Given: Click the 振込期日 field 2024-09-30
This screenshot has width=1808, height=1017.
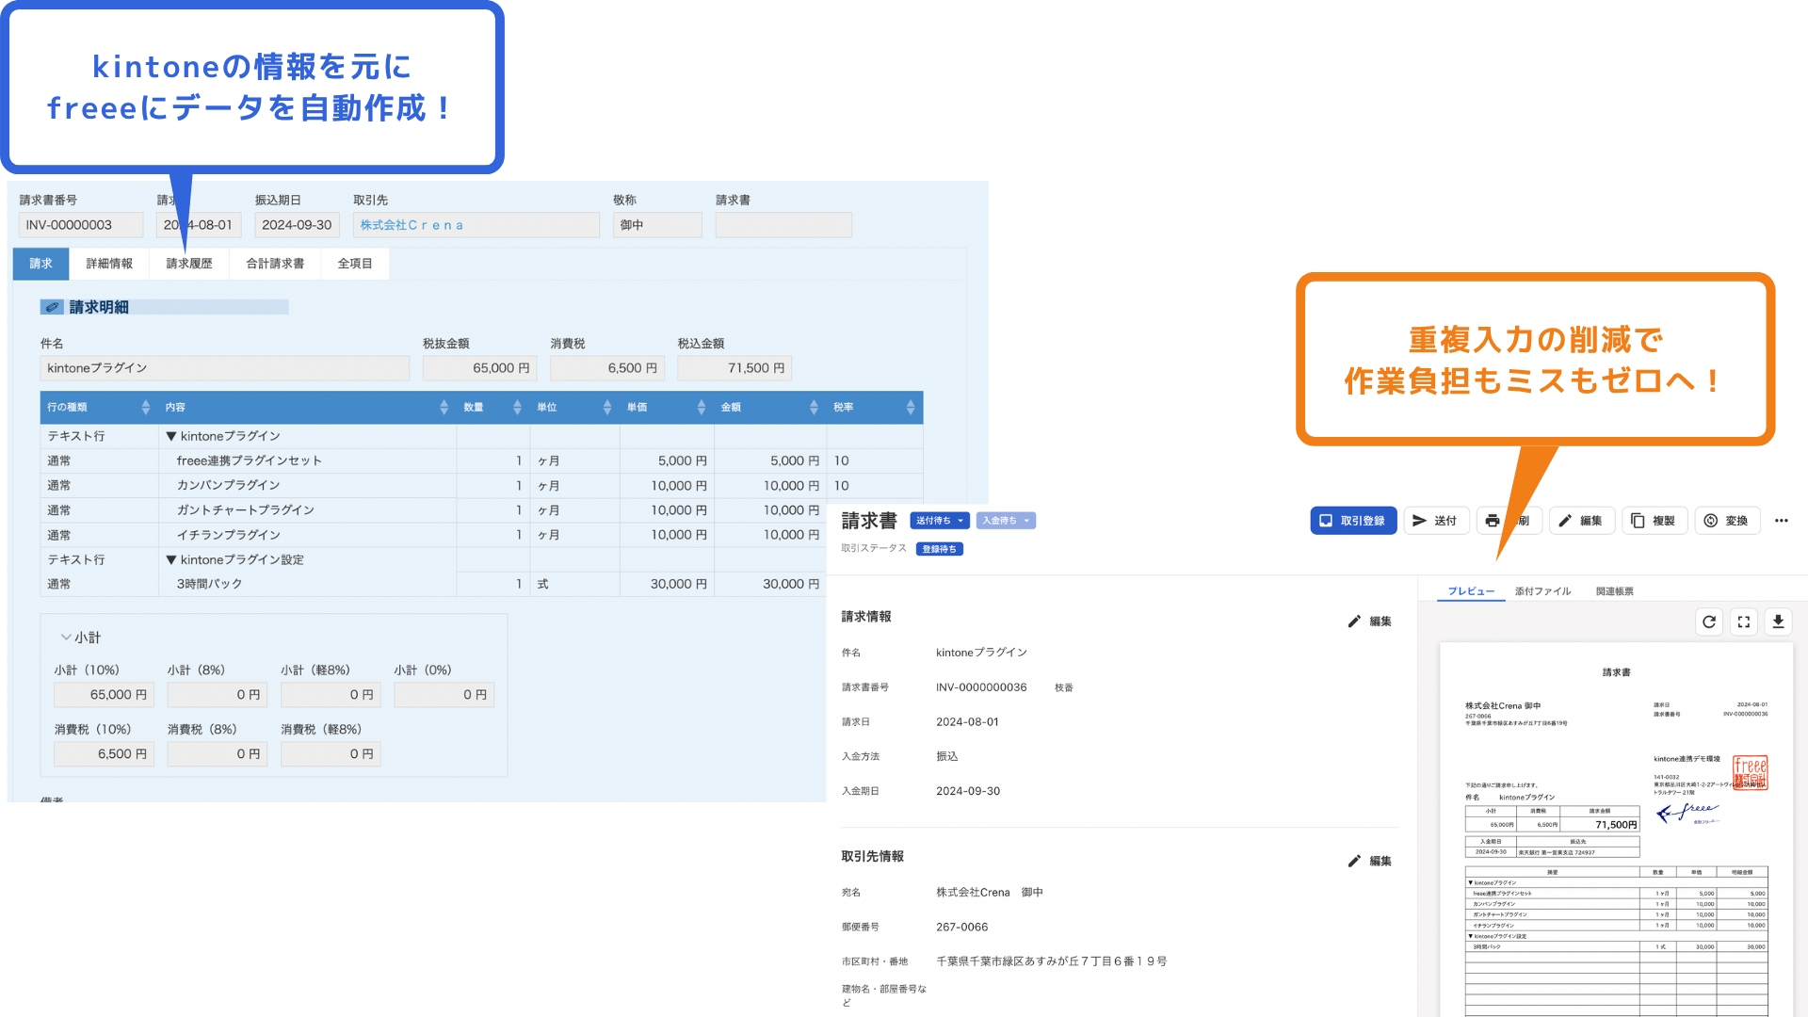Looking at the screenshot, I should point(297,225).
